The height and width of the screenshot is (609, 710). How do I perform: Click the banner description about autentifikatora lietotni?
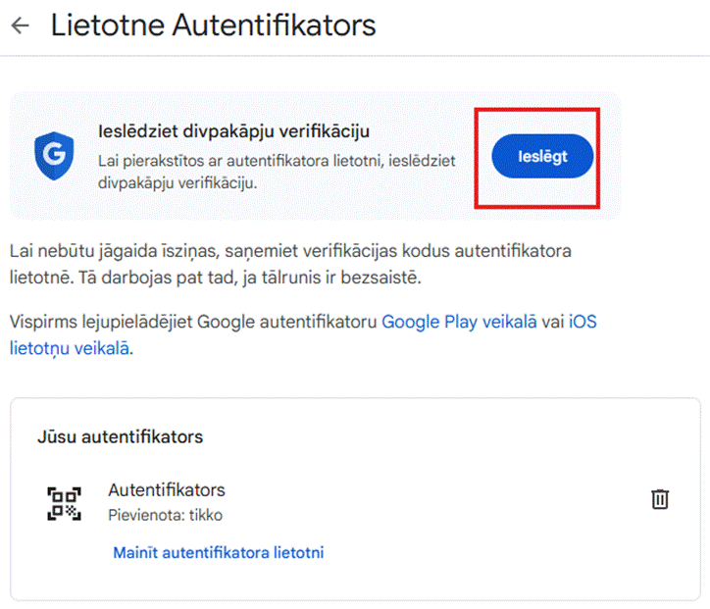pos(277,172)
